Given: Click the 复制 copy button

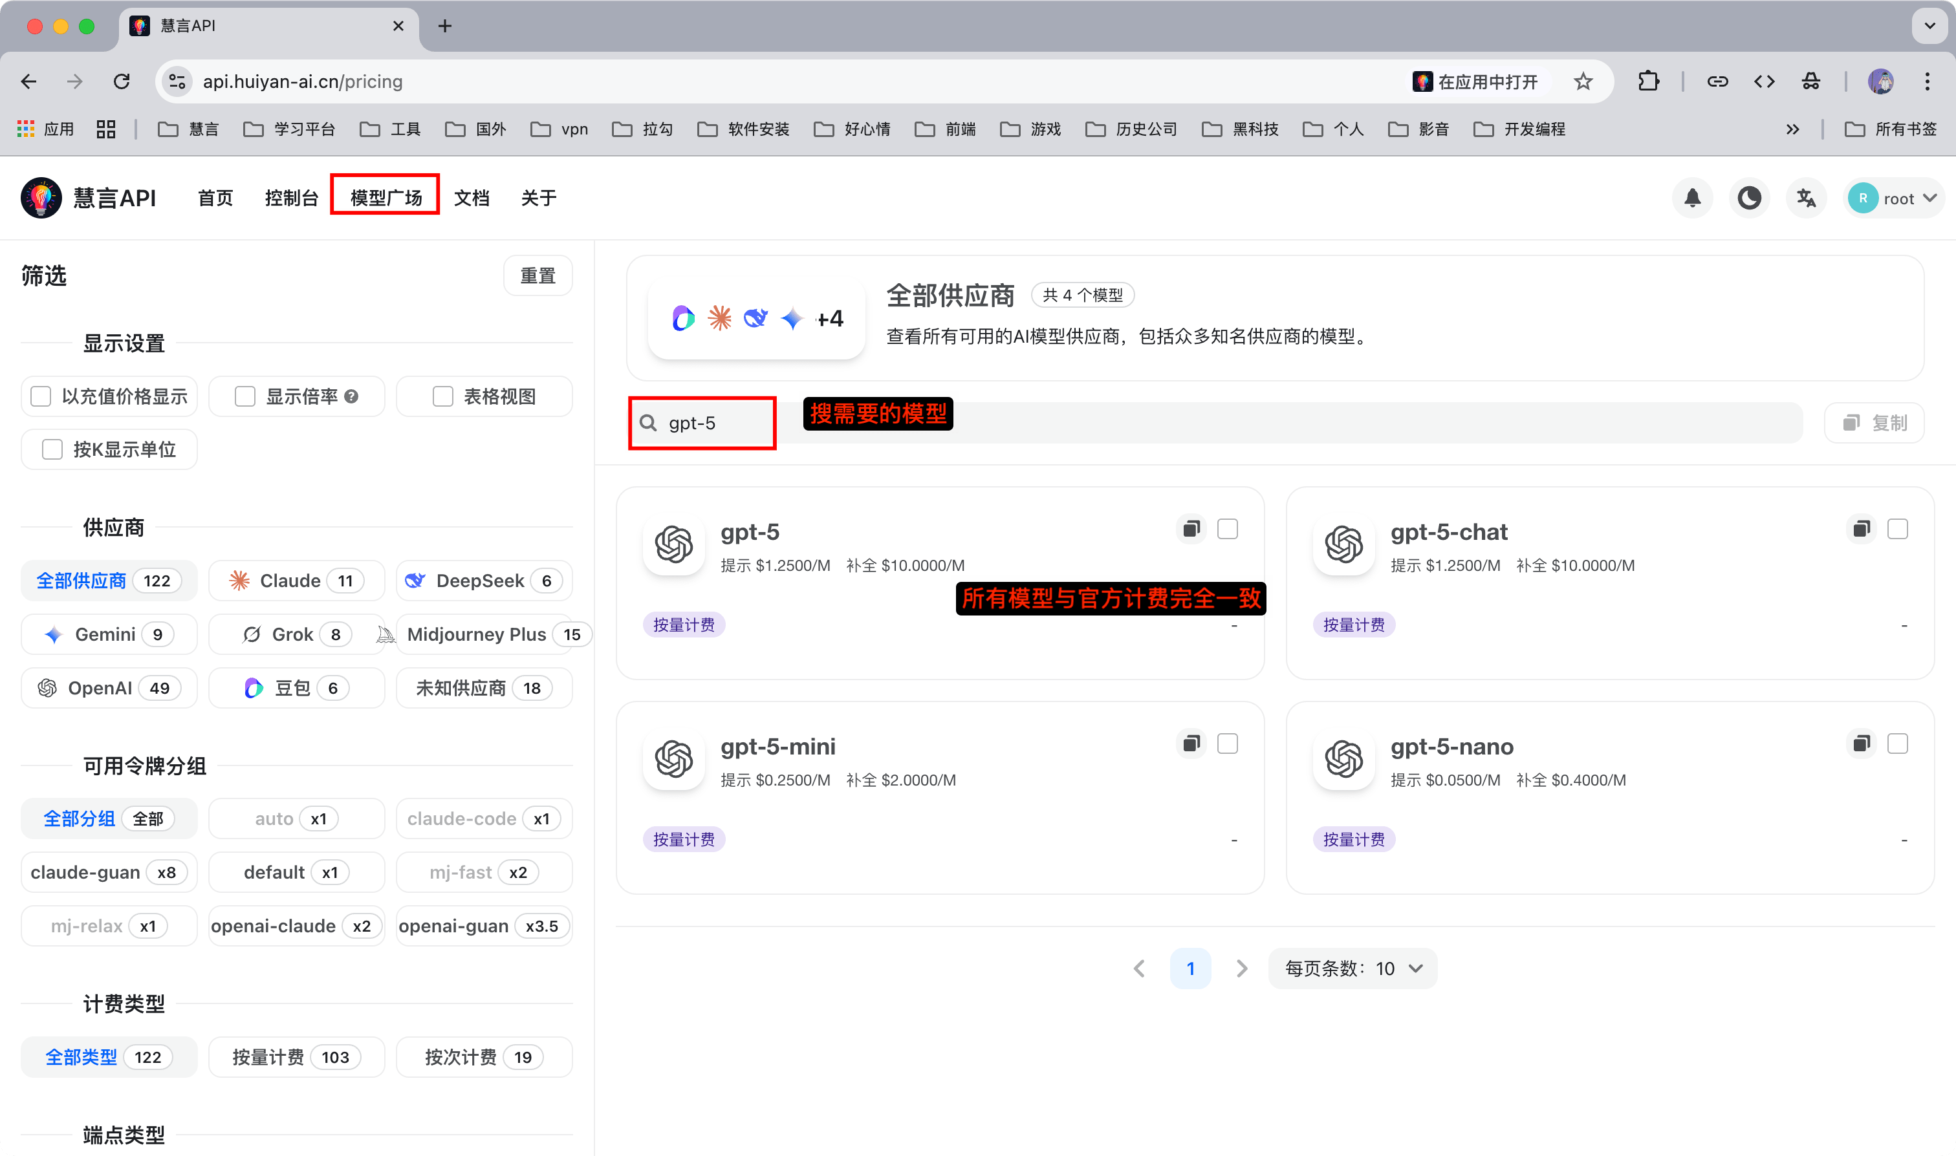Looking at the screenshot, I should [x=1874, y=423].
